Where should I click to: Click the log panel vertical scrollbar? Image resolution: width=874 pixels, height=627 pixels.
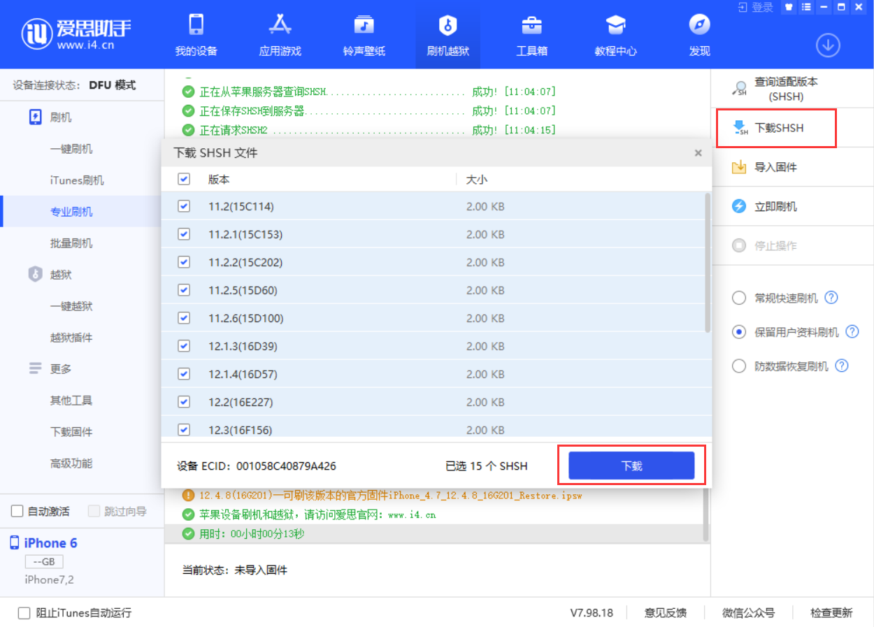tap(706, 514)
